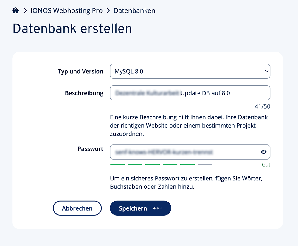Click into the Passwort input field

pos(184,152)
